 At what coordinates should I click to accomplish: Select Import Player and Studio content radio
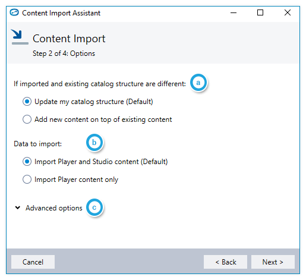click(x=27, y=162)
